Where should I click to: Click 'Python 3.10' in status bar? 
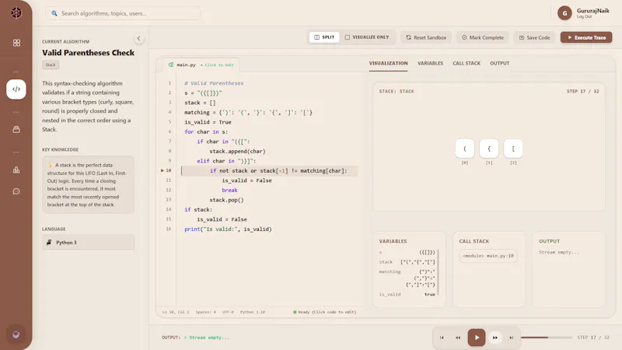[x=252, y=313]
